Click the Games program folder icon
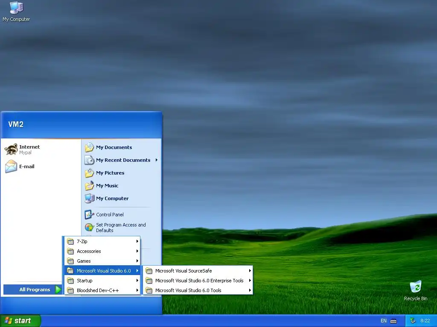The height and width of the screenshot is (327, 437). (x=70, y=261)
